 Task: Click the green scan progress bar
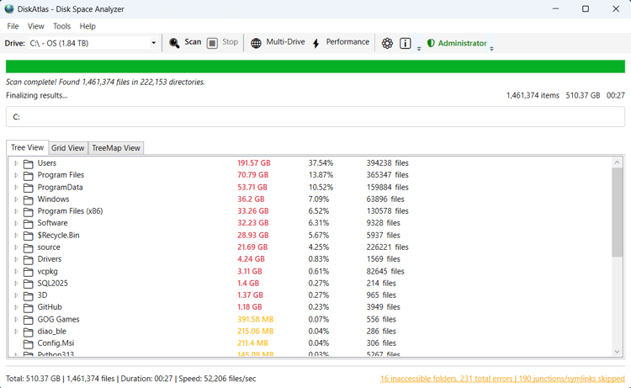315,66
